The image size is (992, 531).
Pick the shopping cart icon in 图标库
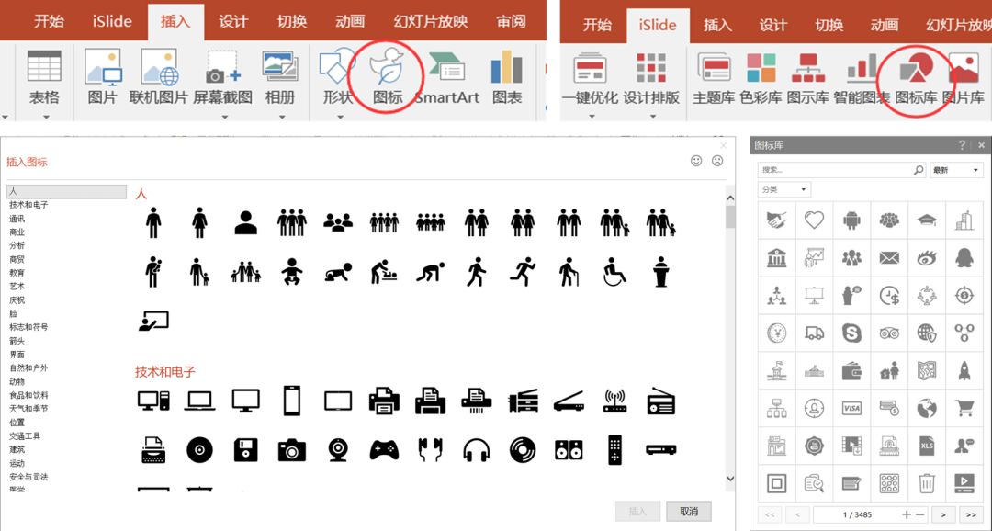pyautogui.click(x=964, y=408)
